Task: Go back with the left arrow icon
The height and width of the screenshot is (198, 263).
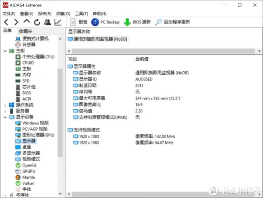Action: pyautogui.click(x=7, y=22)
